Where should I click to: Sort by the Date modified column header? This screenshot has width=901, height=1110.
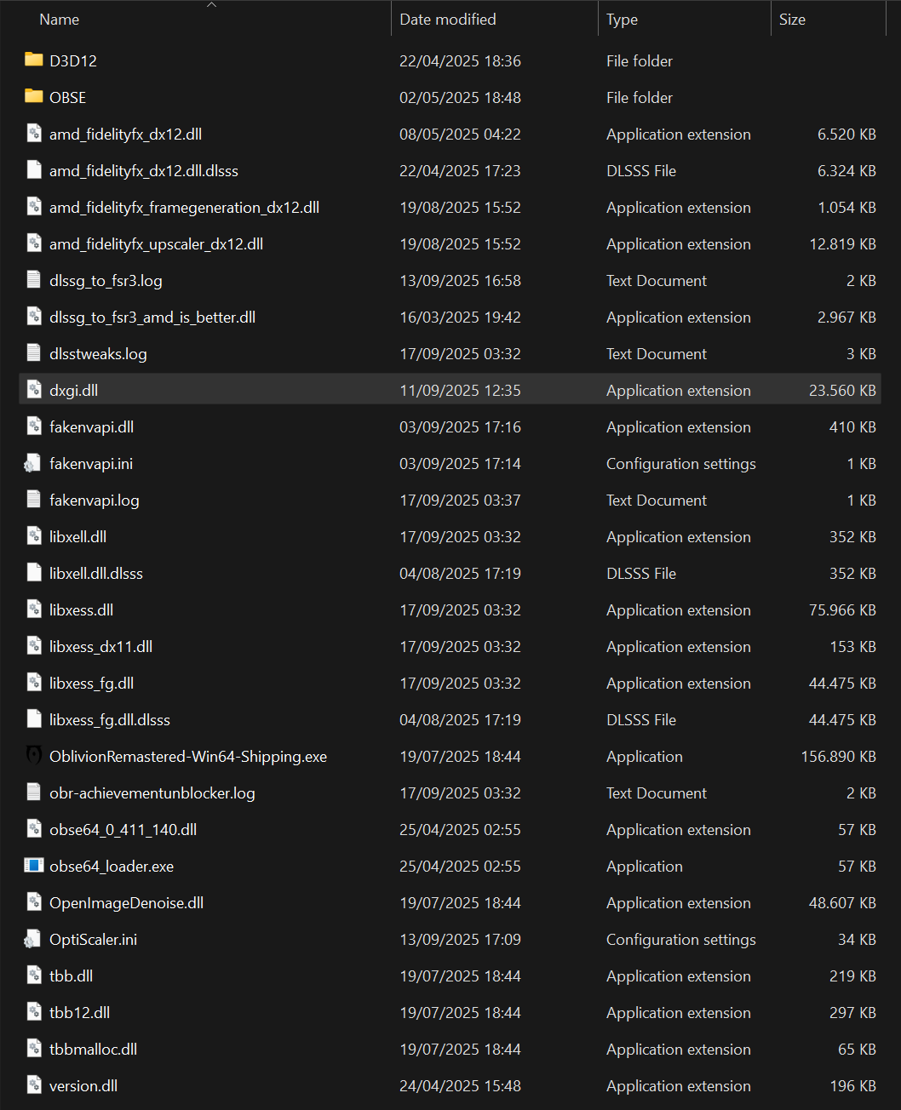[x=448, y=20]
